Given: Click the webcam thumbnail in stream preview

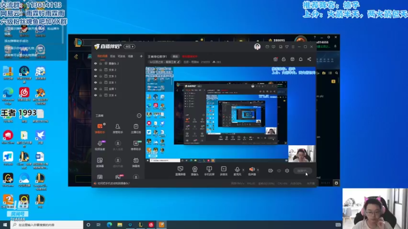Looking at the screenshot, I should (x=301, y=154).
